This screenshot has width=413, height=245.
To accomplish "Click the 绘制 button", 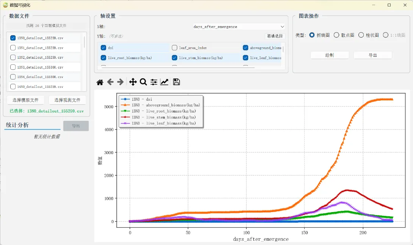I will click(x=329, y=55).
